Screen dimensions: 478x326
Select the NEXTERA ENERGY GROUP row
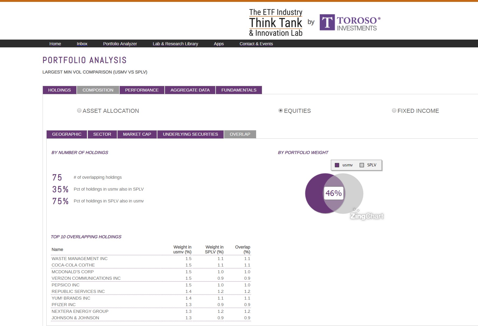(x=151, y=311)
